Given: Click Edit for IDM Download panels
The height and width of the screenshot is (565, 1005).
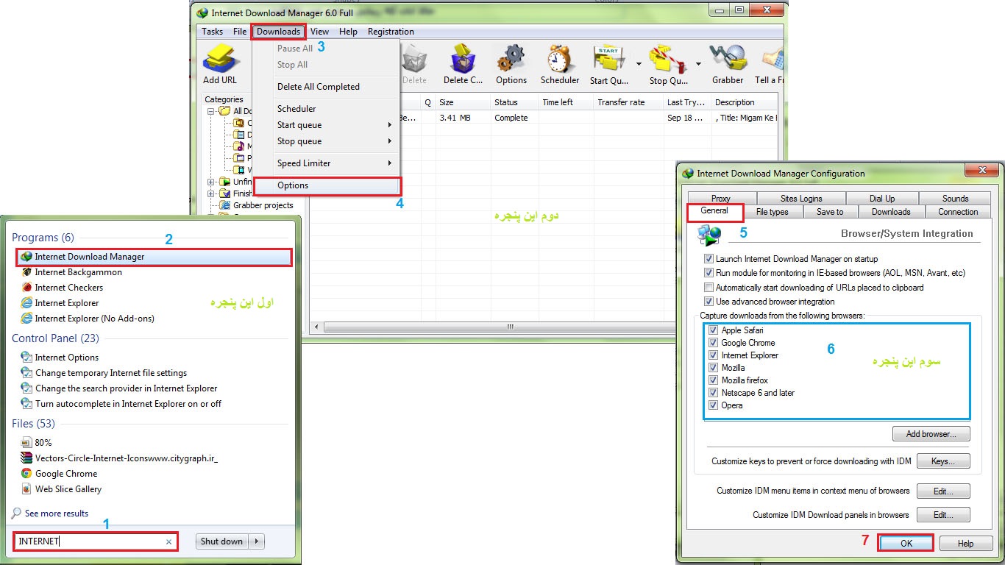Looking at the screenshot, I should click(942, 515).
